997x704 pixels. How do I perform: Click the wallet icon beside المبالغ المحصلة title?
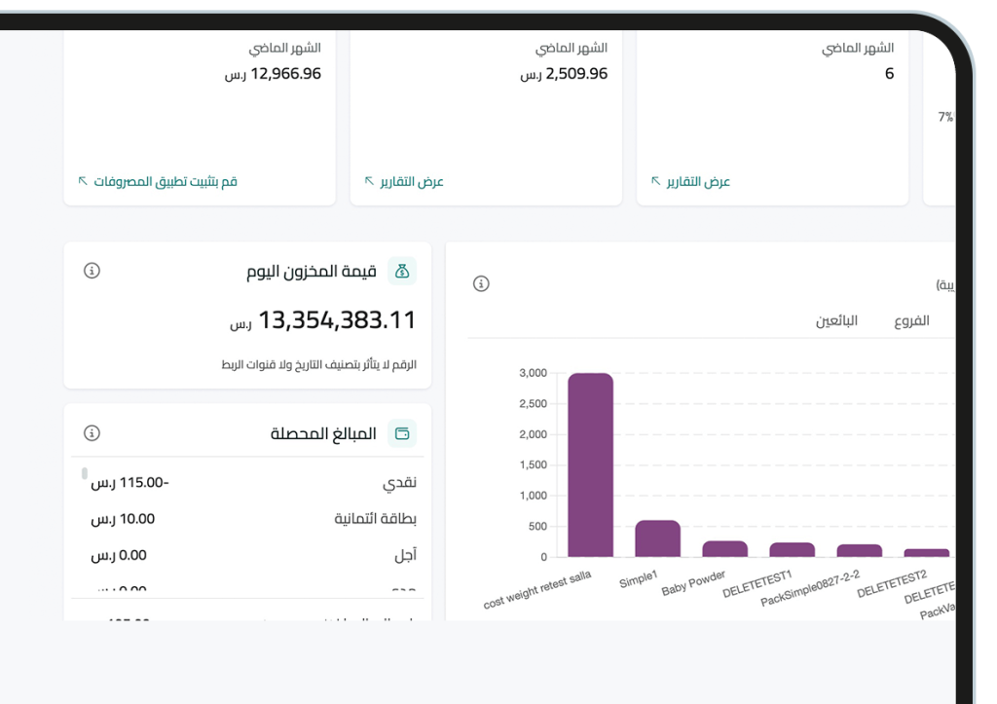pyautogui.click(x=402, y=433)
